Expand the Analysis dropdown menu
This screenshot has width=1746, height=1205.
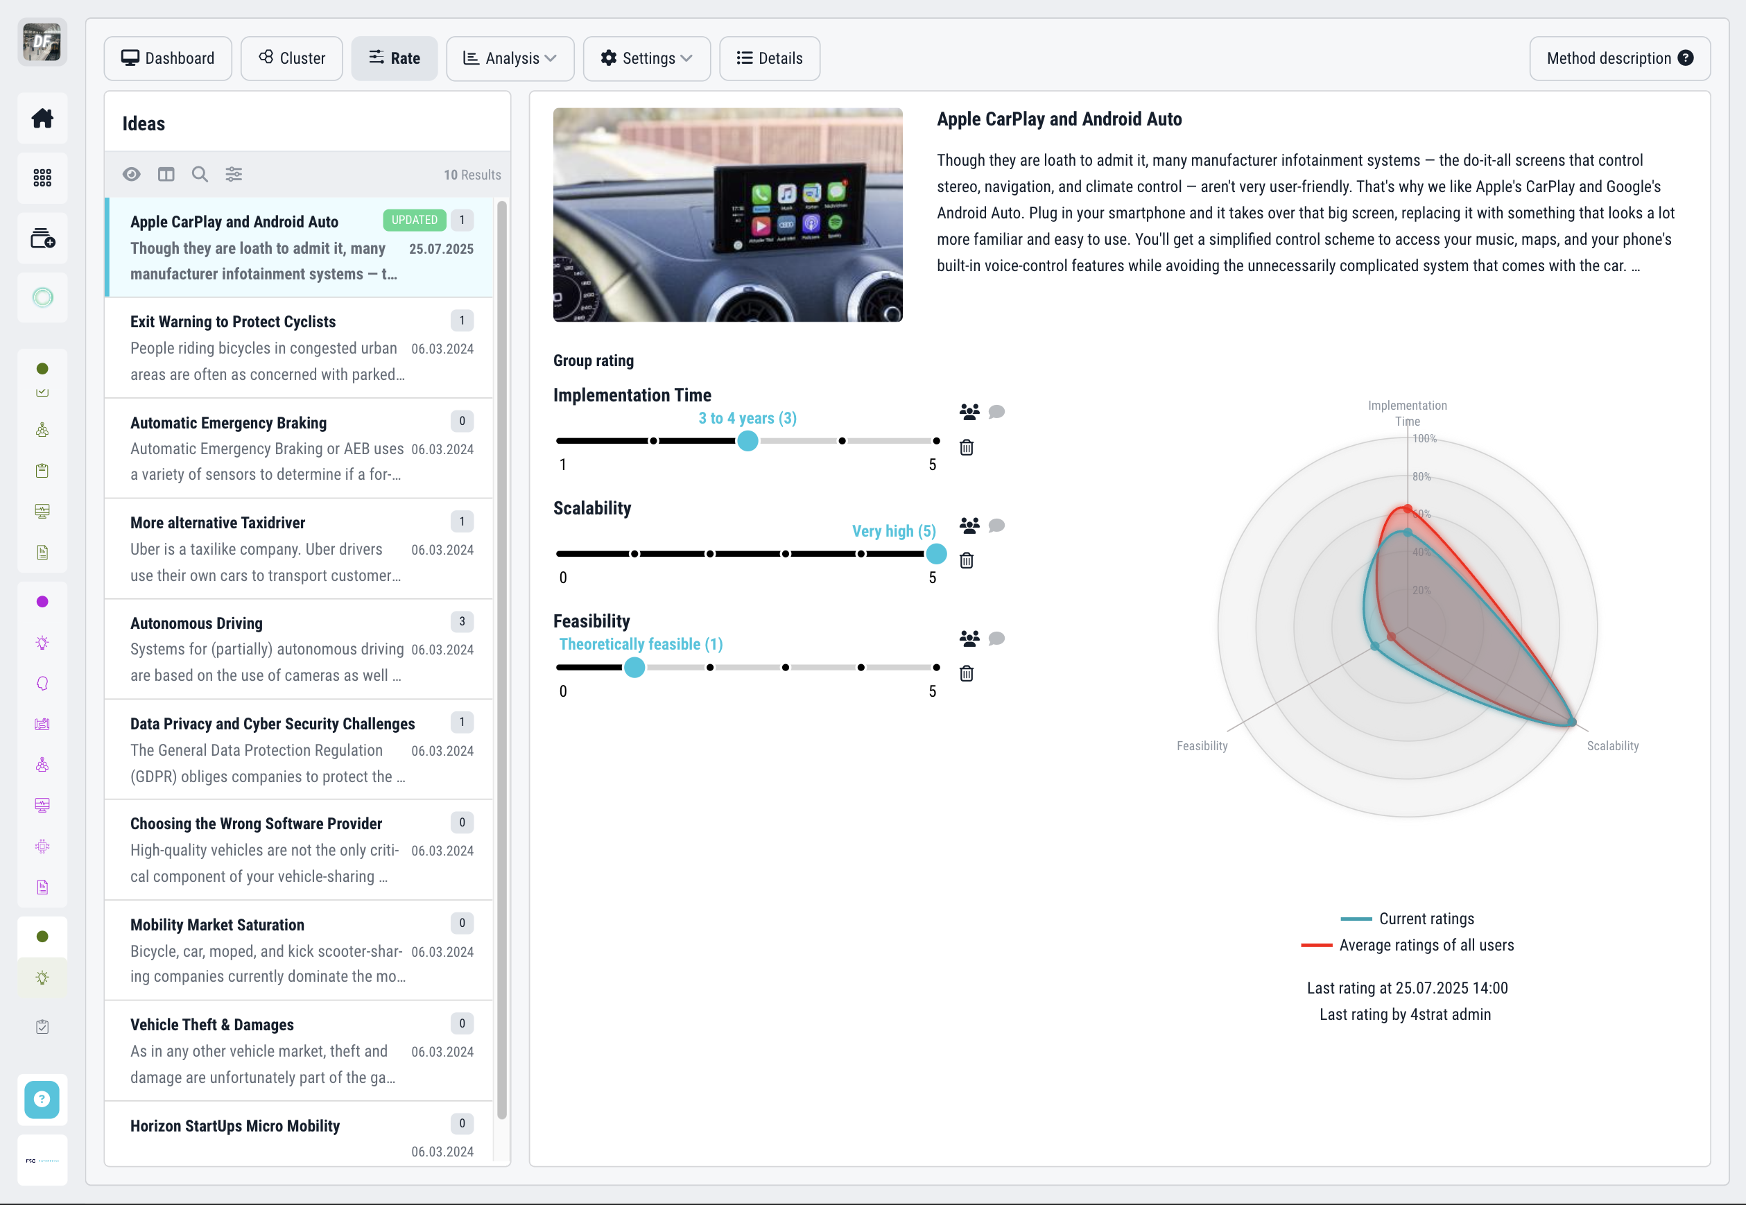click(510, 58)
